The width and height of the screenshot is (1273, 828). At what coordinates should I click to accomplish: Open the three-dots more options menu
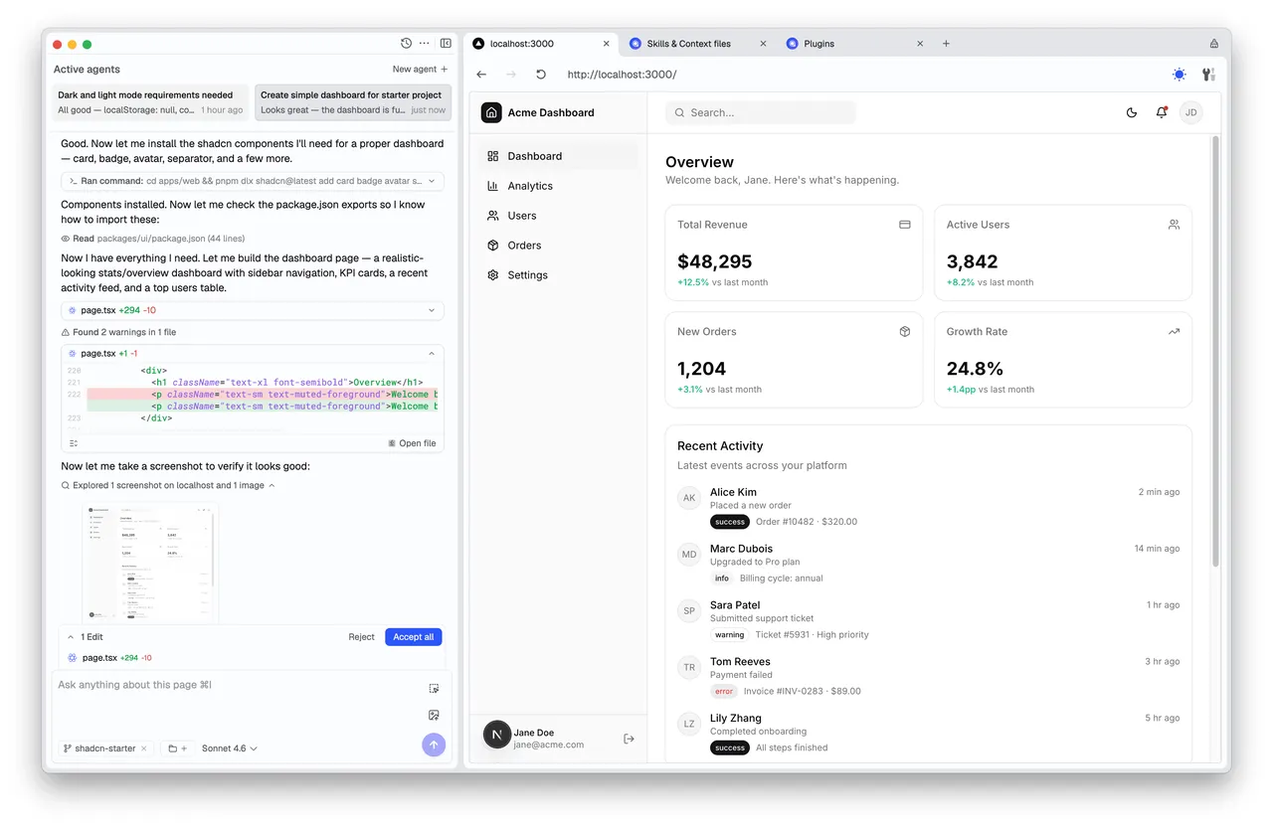tap(425, 44)
